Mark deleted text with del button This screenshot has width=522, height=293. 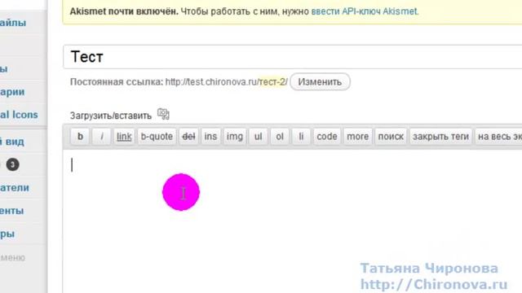point(188,137)
